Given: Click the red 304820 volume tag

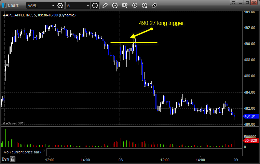Looking at the screenshot, I should tap(250, 140).
